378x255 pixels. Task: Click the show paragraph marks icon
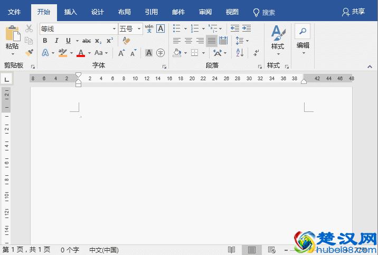tap(256, 53)
